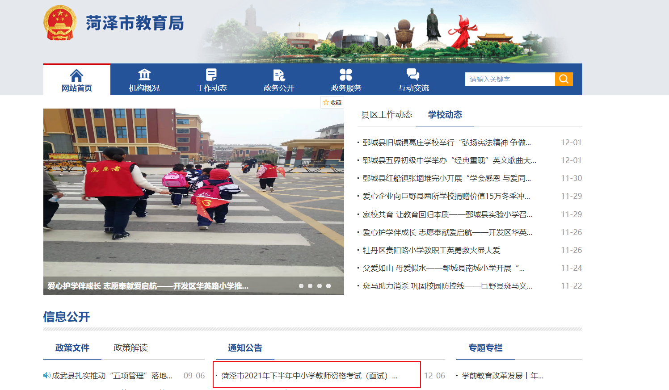Select the 政策文件 tab
Screen dimensions: 669x390
click(72, 348)
